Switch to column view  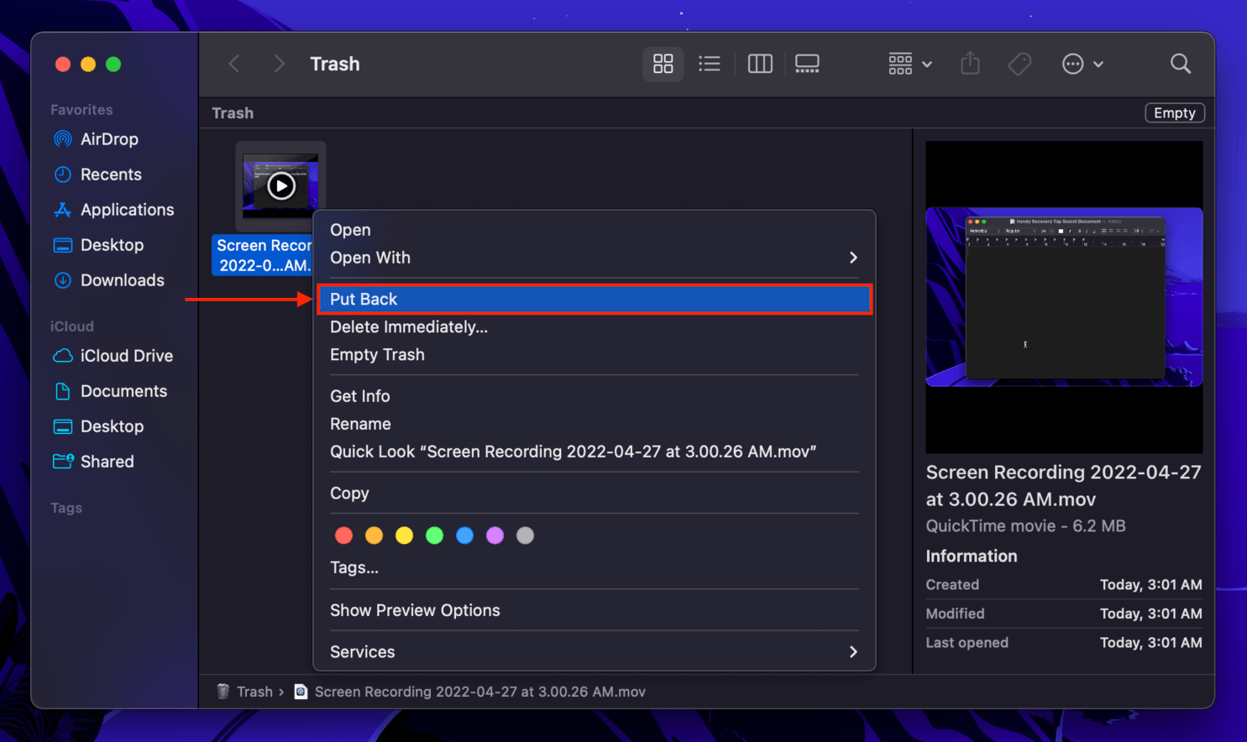(760, 64)
